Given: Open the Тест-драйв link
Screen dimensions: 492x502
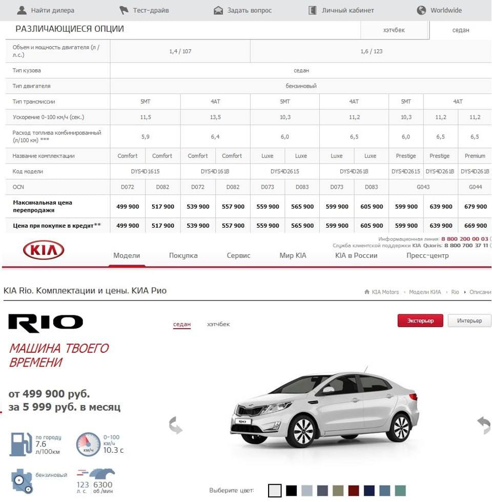Looking at the screenshot, I should [x=151, y=10].
